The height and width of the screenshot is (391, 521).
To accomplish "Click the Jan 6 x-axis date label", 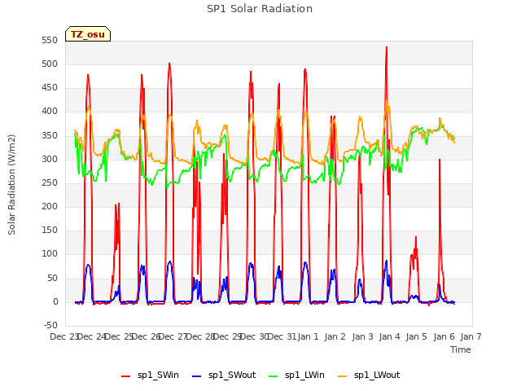I will 444,336.
